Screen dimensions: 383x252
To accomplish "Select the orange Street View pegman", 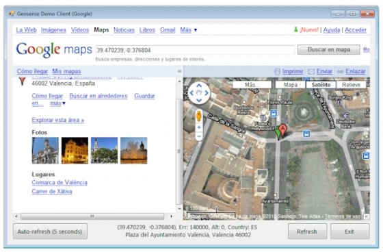I will 199,116.
